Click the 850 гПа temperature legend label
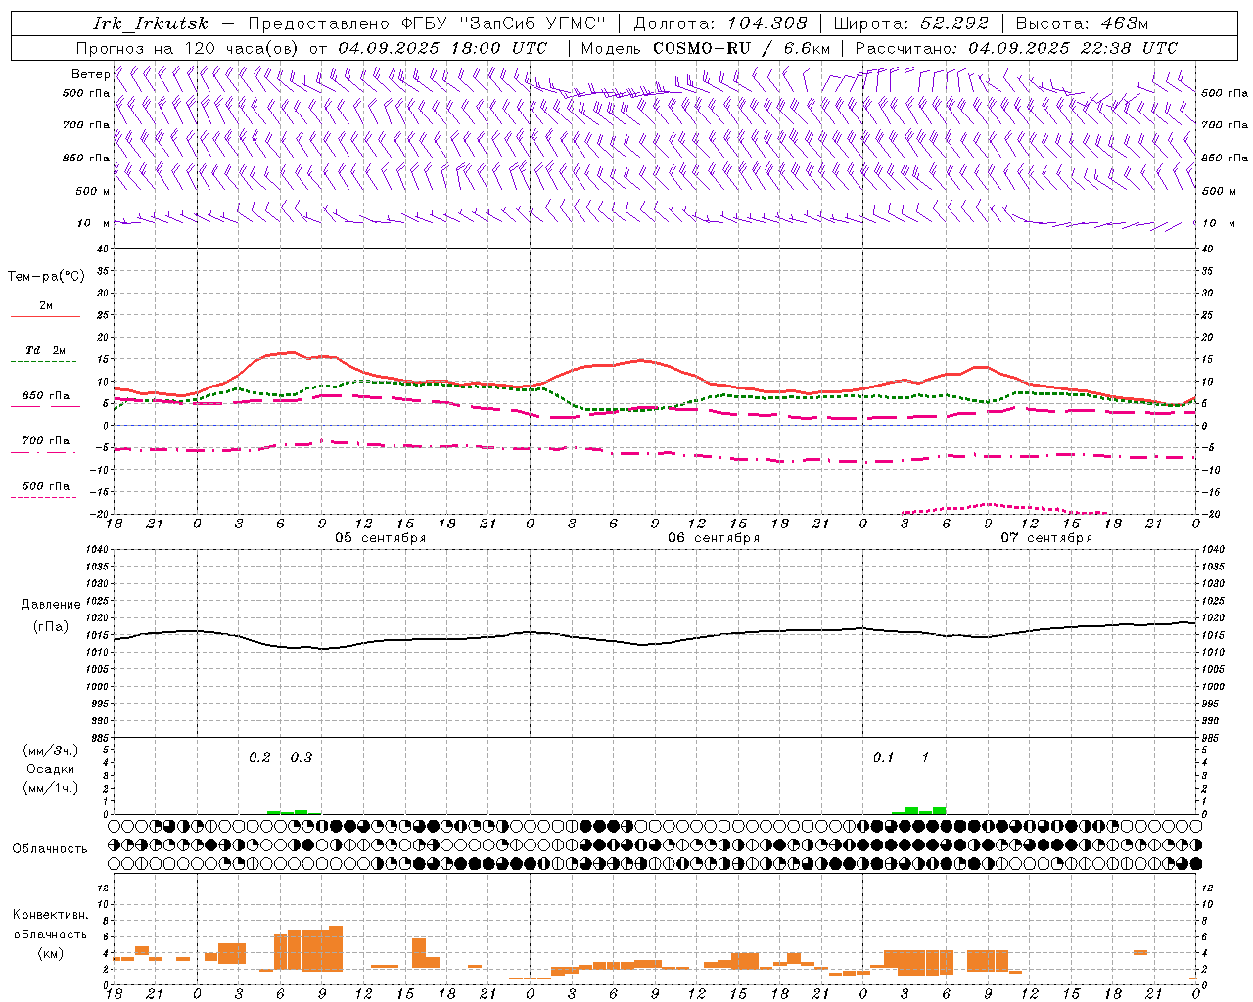The width and height of the screenshot is (1253, 1002). tap(45, 396)
